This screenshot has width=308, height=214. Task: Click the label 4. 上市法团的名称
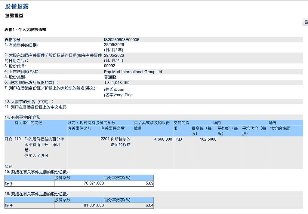click(x=21, y=72)
